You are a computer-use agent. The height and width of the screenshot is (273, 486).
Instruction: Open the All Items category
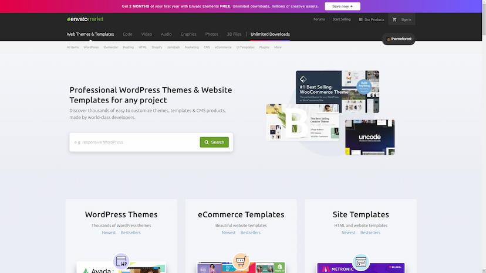click(73, 47)
